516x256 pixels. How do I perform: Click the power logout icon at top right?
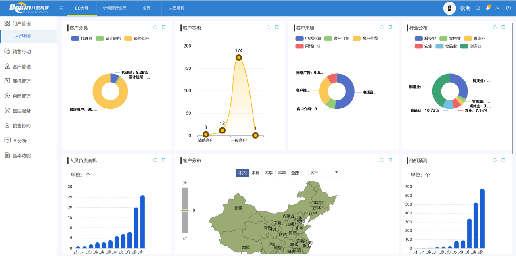[x=508, y=8]
